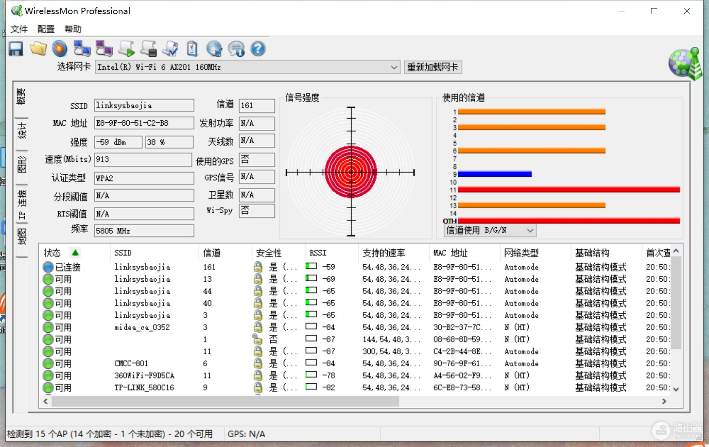Click the MAC 地址 field E8-9F-80-51-C2-B8
The width and height of the screenshot is (709, 447).
(x=144, y=123)
